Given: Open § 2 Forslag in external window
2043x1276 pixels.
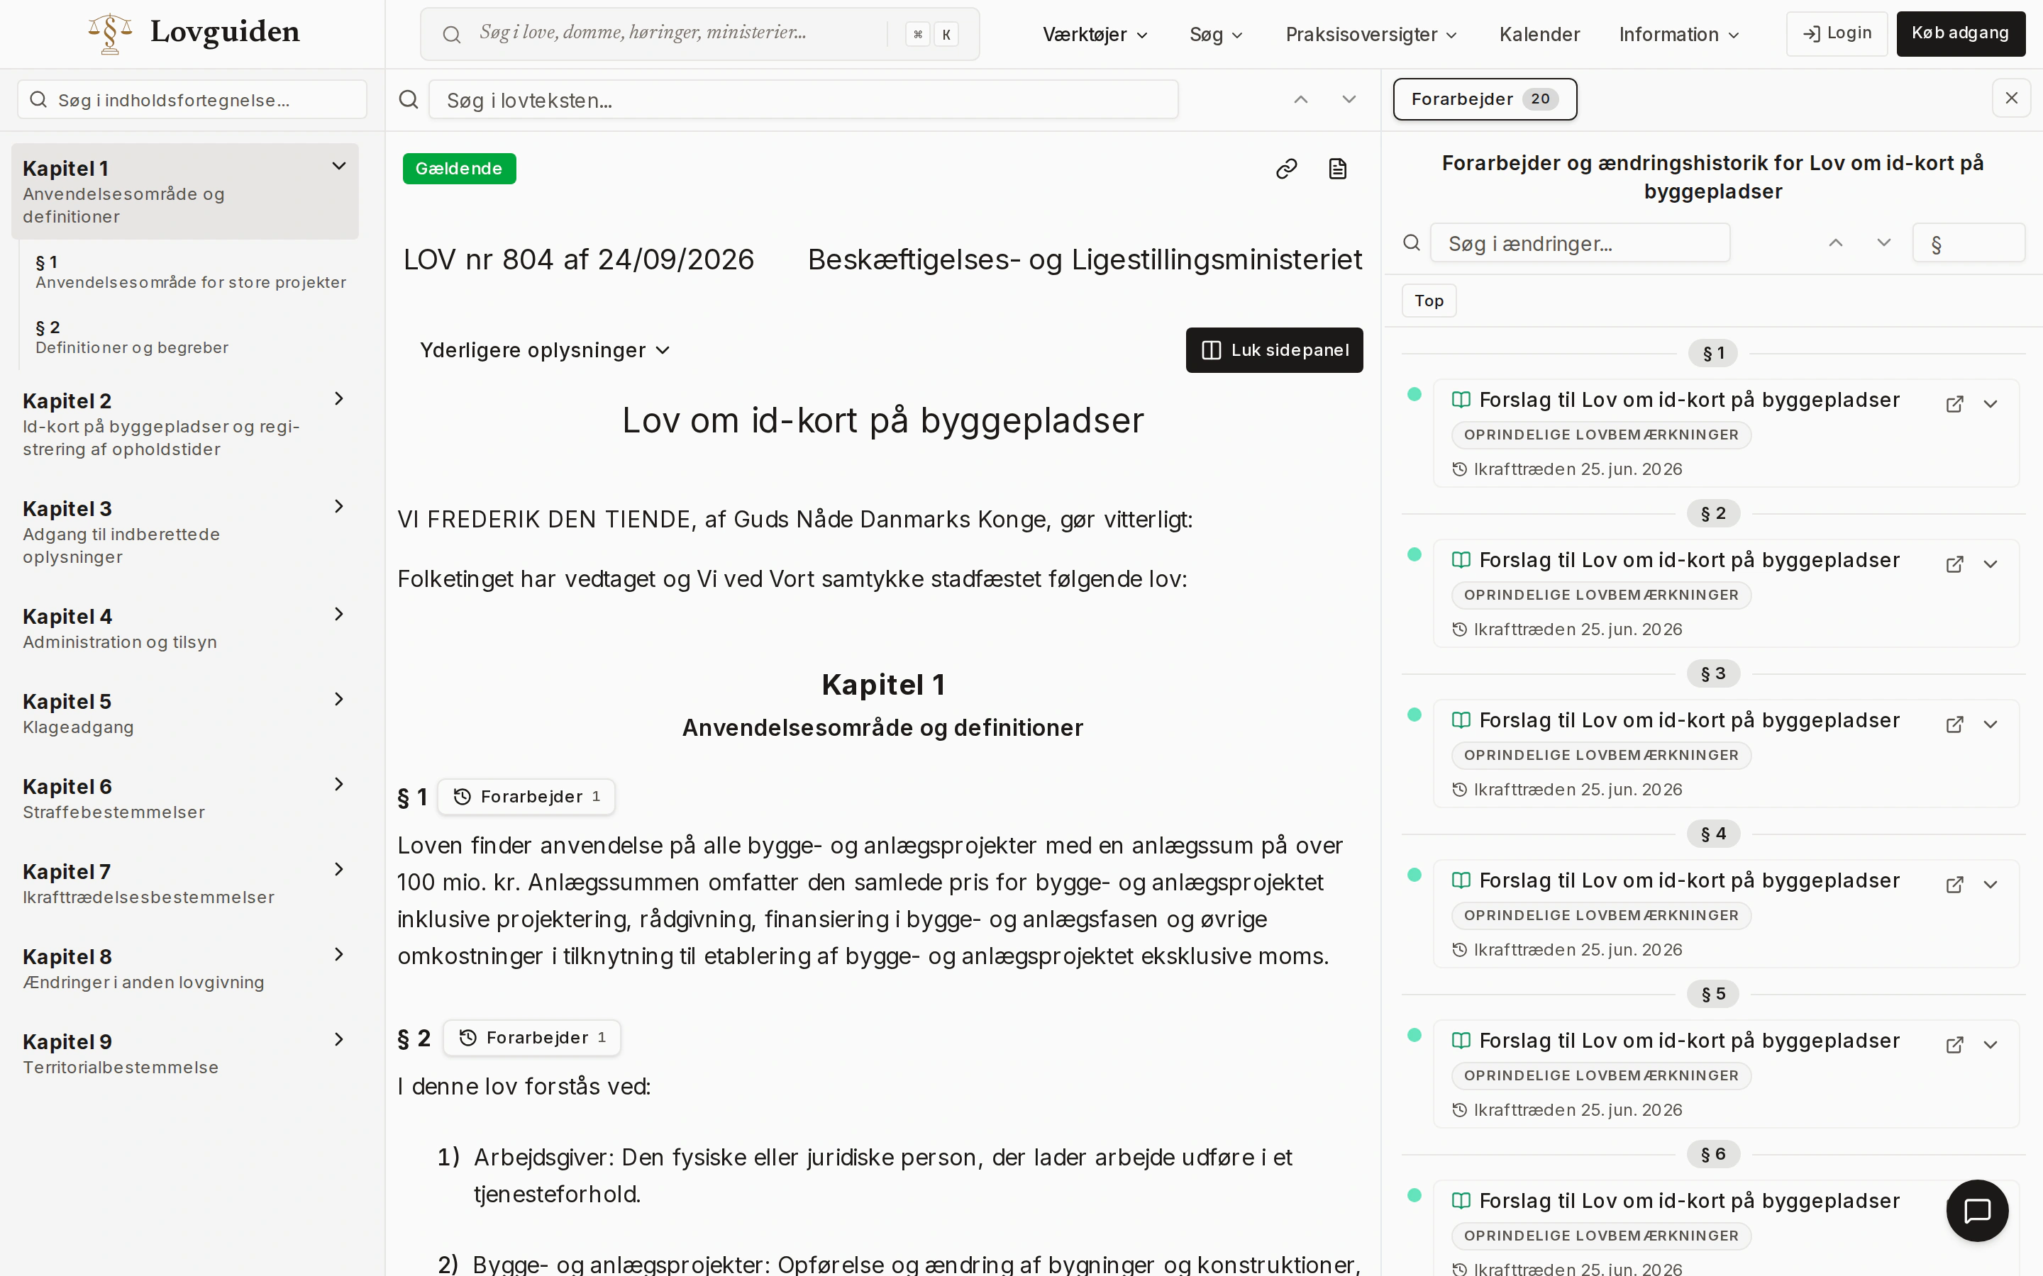Looking at the screenshot, I should click(1954, 564).
